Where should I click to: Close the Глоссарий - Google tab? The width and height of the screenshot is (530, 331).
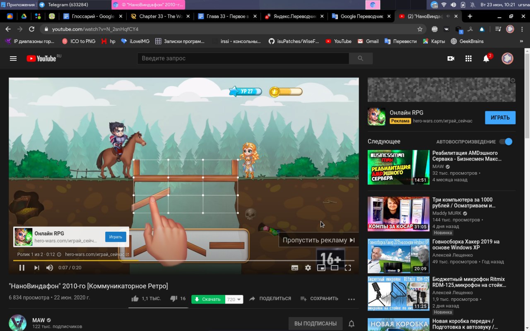pyautogui.click(x=121, y=17)
